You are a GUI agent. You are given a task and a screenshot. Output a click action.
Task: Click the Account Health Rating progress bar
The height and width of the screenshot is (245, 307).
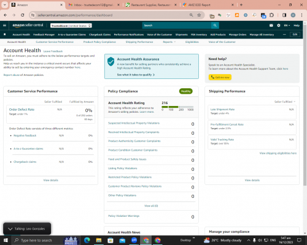coord(177,107)
